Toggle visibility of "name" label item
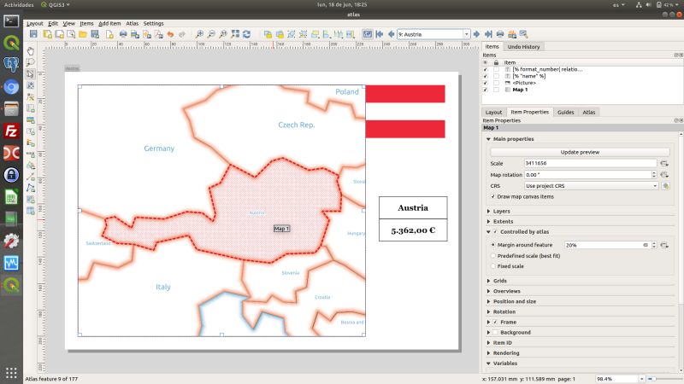The image size is (684, 384). (485, 76)
